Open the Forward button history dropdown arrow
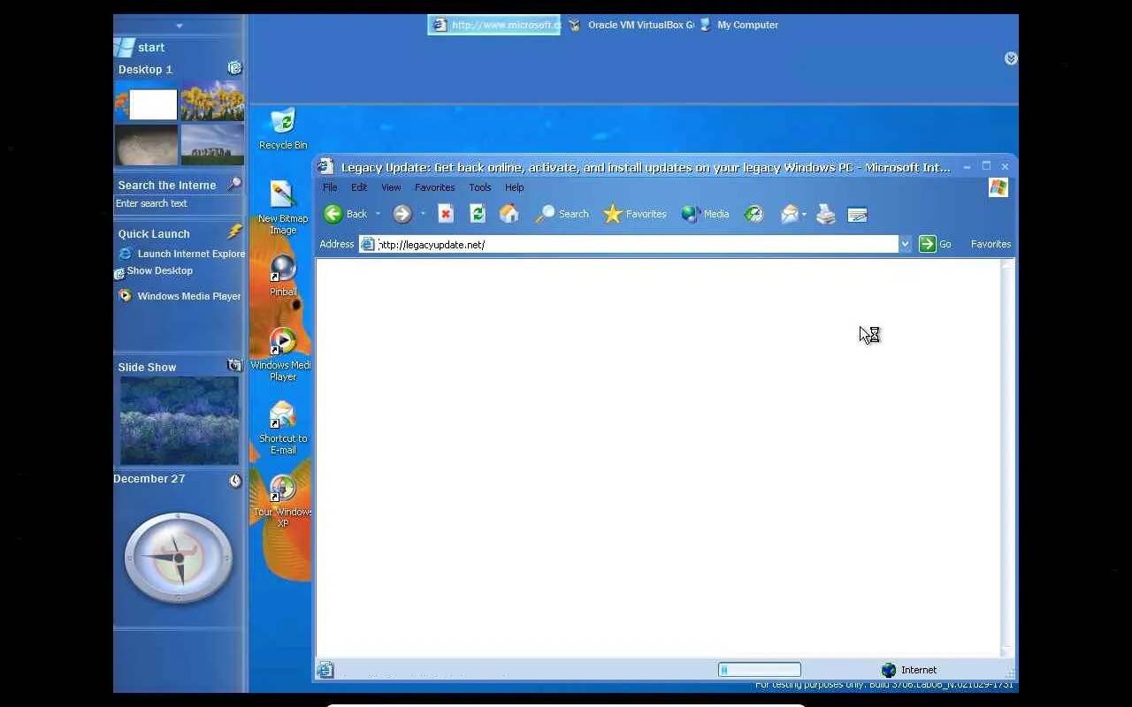Image resolution: width=1132 pixels, height=707 pixels. pos(423,214)
